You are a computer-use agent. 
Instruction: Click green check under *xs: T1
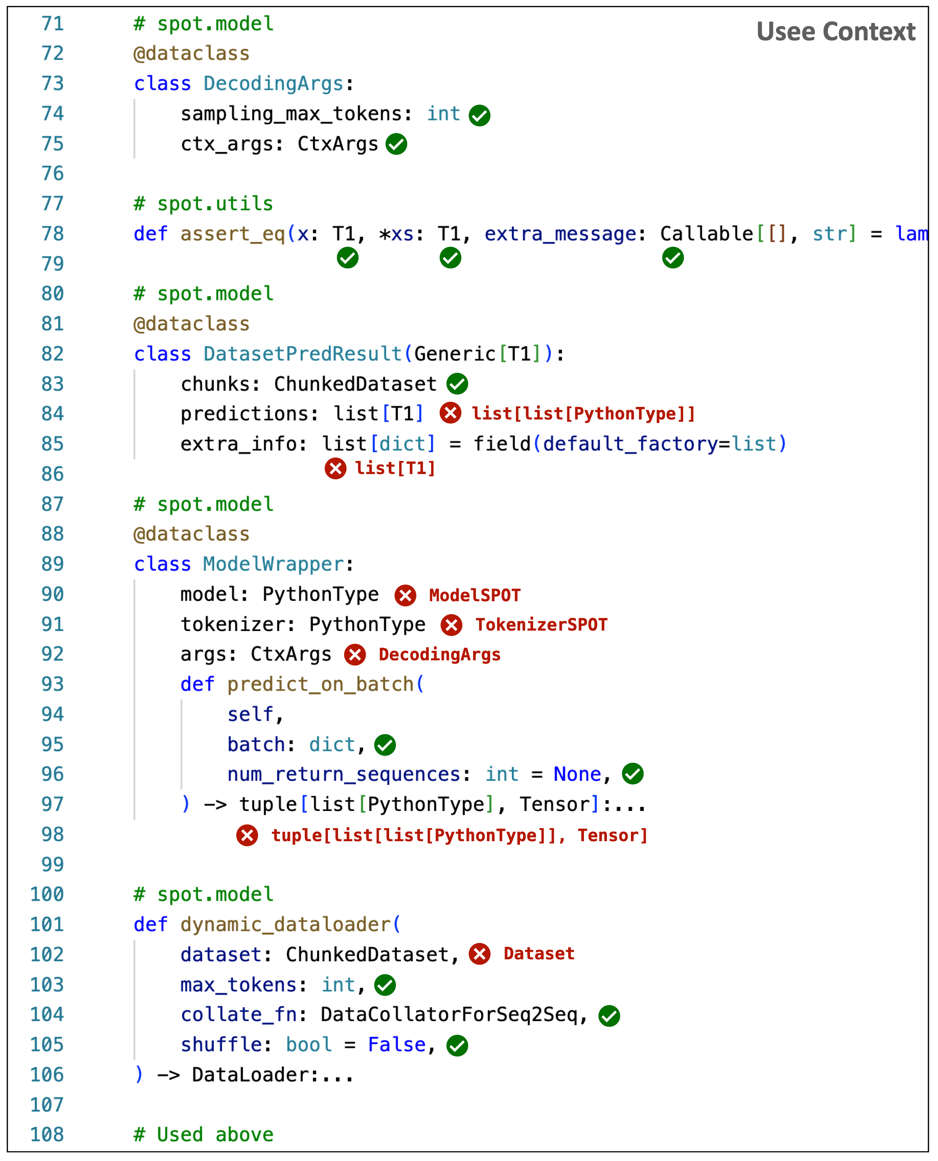450,258
